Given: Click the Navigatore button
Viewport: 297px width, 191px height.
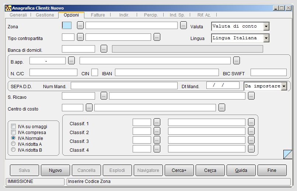Looking at the screenshot, I should click(148, 170).
